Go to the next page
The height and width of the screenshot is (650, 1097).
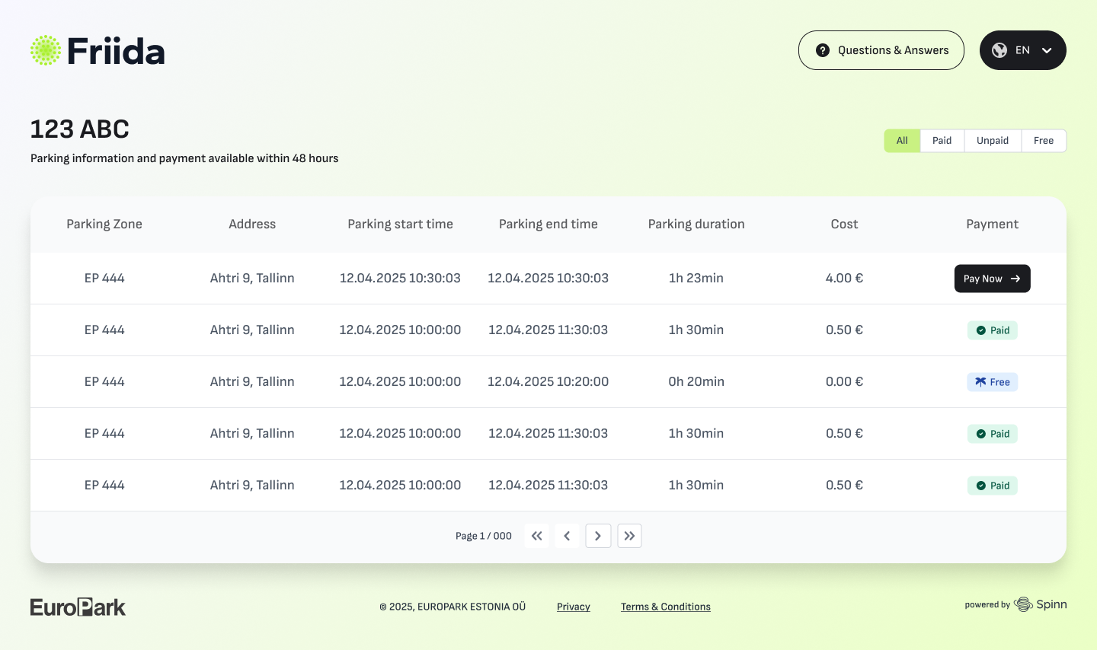[x=598, y=536]
